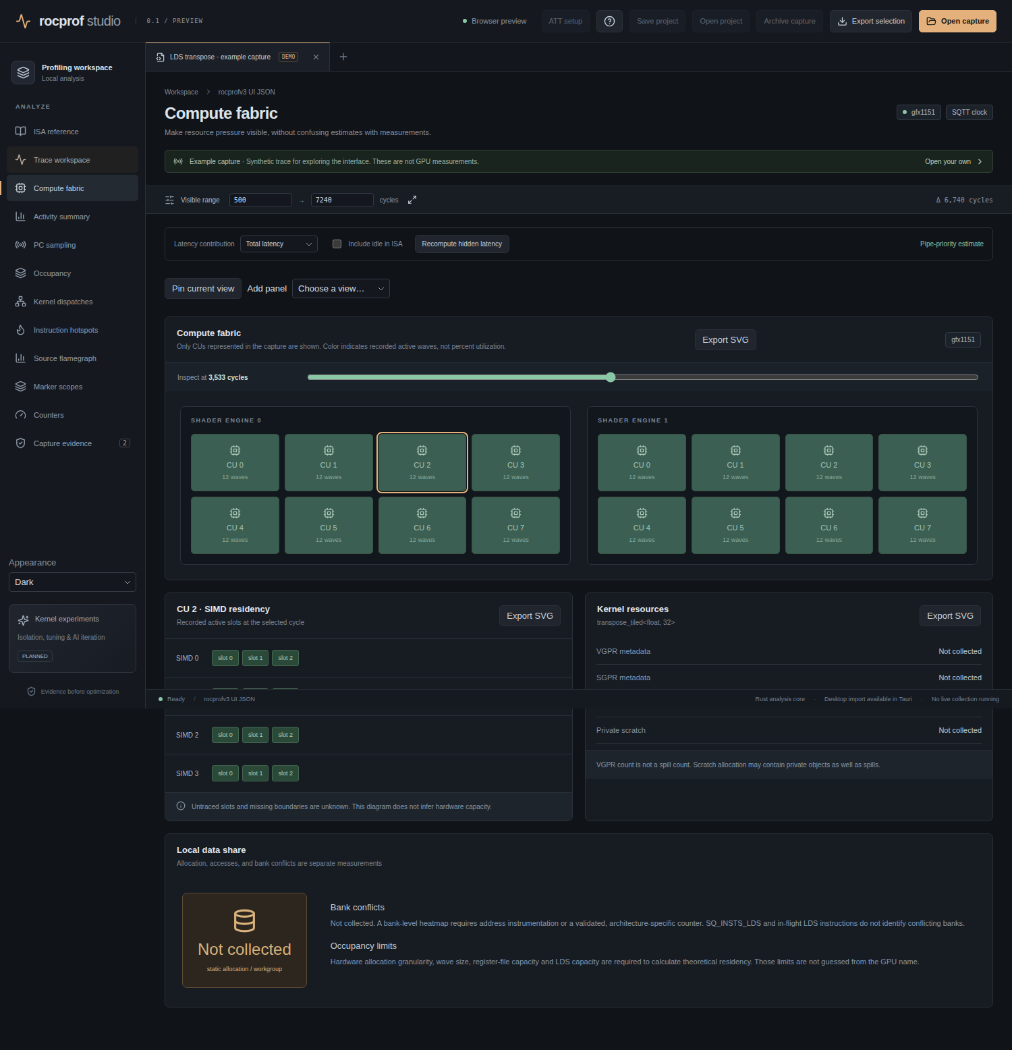Image resolution: width=1012 pixels, height=1050 pixels.
Task: Click the Occupancy layers icon
Action: [21, 273]
